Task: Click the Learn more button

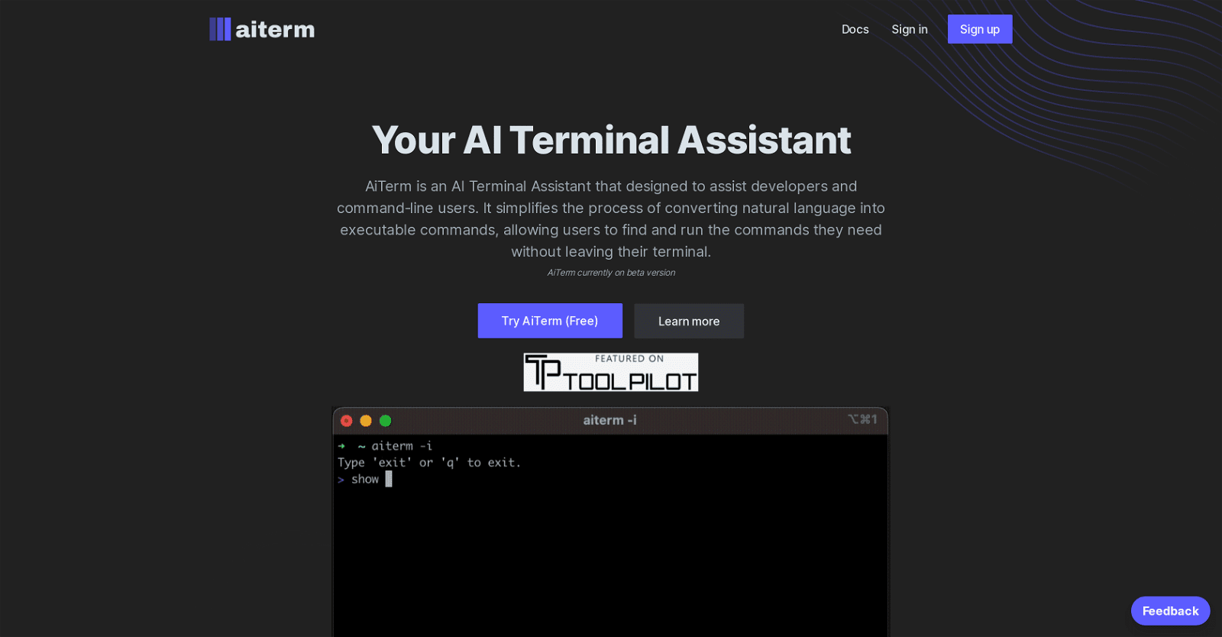Action: (x=689, y=321)
